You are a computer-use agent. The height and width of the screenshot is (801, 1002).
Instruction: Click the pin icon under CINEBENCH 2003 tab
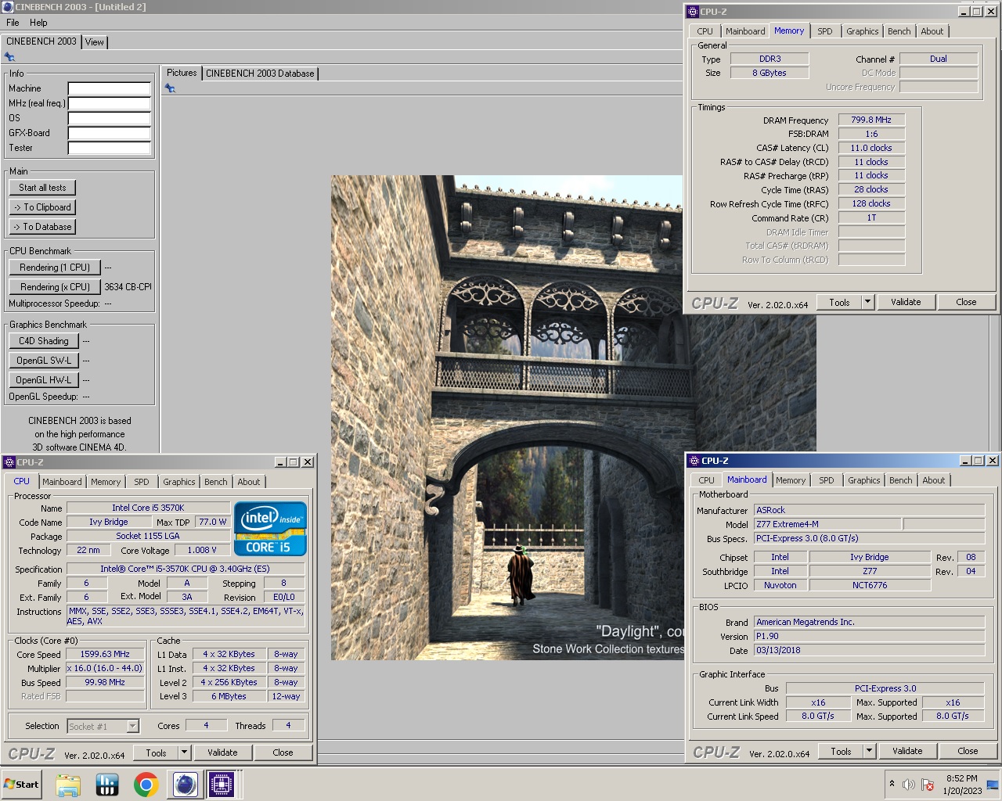tap(9, 57)
